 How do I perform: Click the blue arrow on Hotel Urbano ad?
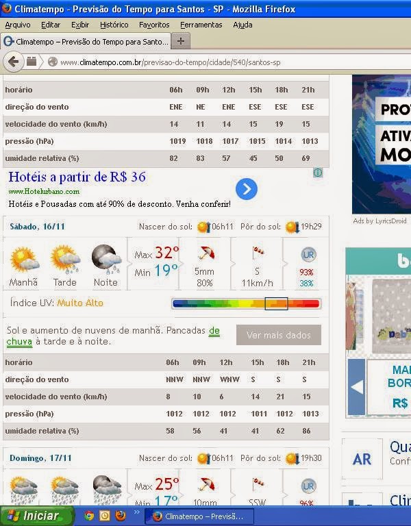tap(247, 189)
